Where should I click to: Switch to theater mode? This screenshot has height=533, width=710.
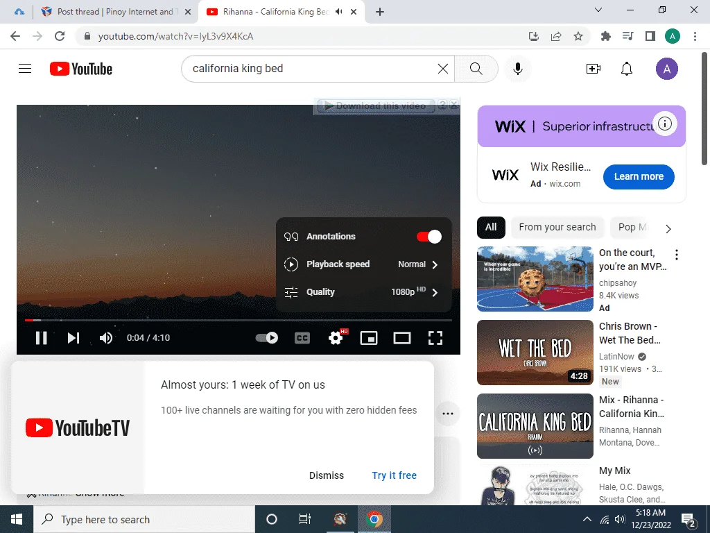click(402, 338)
